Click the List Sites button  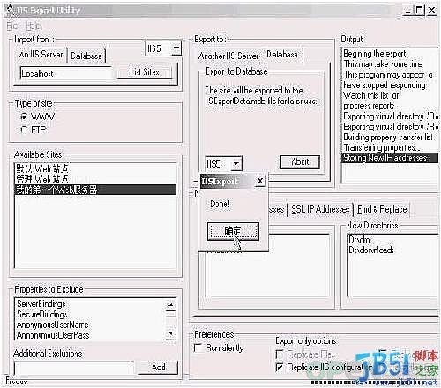coord(145,72)
